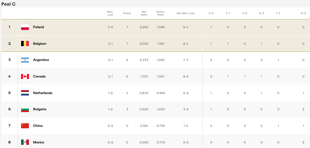Click the Points-Ratio column header
The image size is (310, 148).
tap(160, 13)
